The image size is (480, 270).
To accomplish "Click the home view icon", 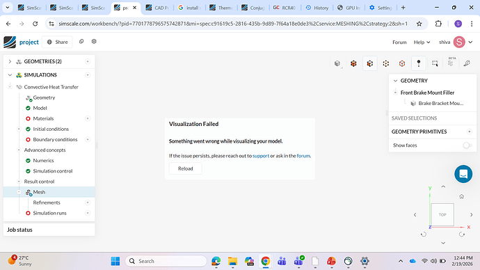I will click(x=462, y=196).
